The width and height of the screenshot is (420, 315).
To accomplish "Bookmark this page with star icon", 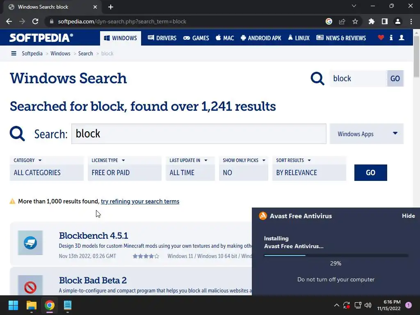I will pyautogui.click(x=355, y=21).
